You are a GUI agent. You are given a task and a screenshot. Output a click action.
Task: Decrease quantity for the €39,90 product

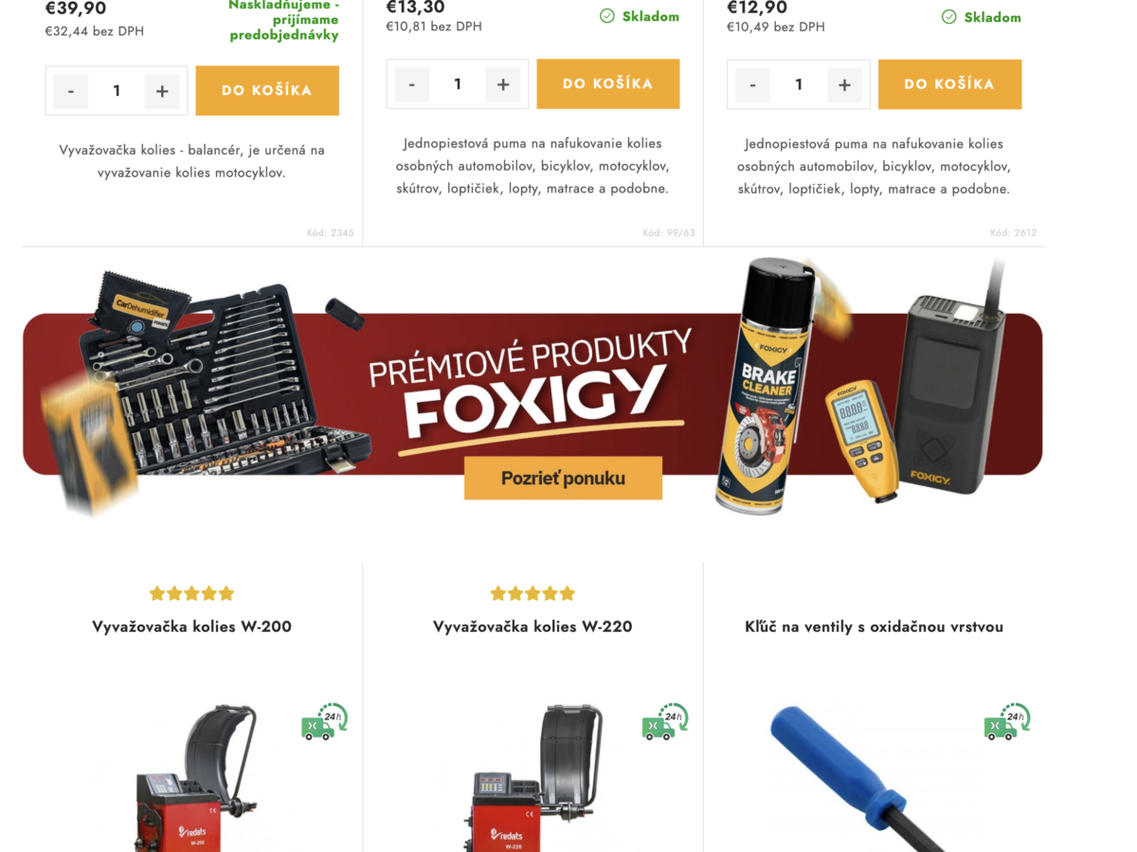pyautogui.click(x=71, y=91)
